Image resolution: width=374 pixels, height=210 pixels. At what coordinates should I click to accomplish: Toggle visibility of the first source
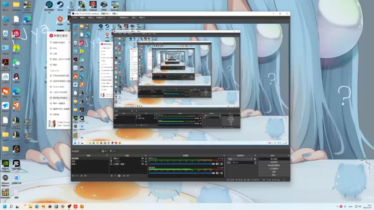pyautogui.click(x=143, y=158)
